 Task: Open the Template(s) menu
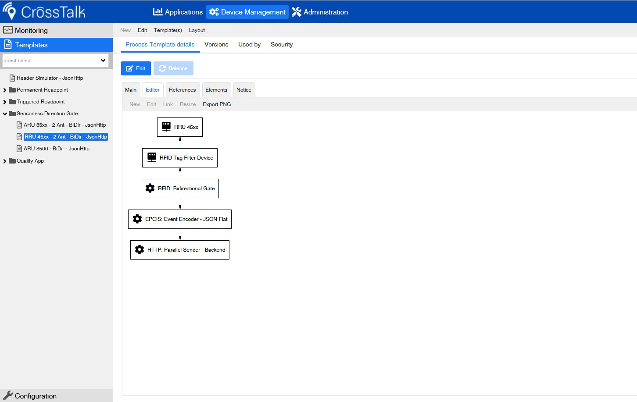pyautogui.click(x=168, y=30)
